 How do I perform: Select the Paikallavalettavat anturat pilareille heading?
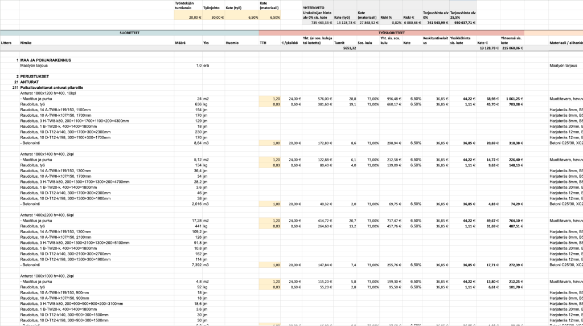tap(51, 87)
